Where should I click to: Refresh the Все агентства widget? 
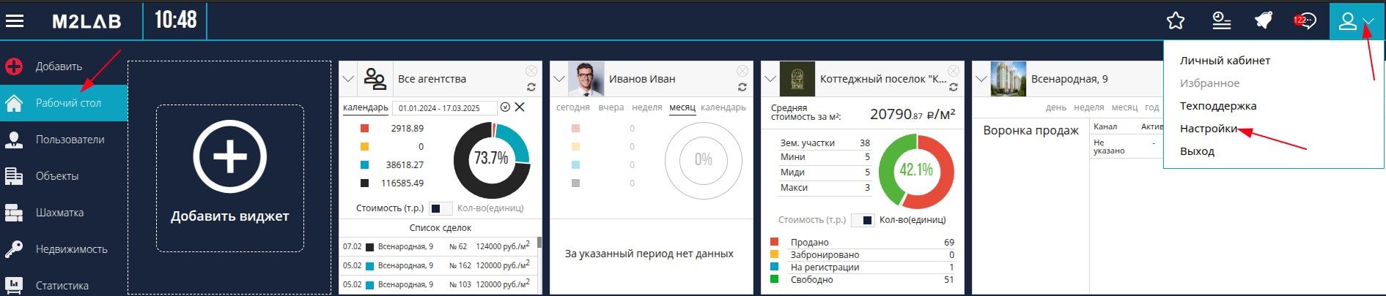click(x=531, y=87)
